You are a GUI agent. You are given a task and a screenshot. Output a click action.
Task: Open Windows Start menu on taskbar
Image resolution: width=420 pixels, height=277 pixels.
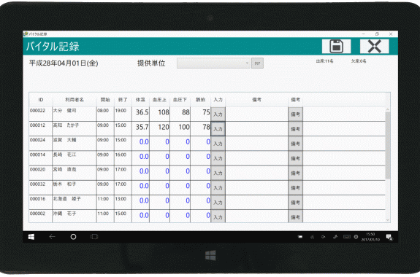point(31,237)
